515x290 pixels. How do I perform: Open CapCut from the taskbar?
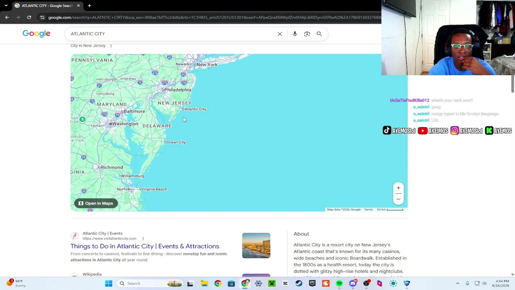coord(285,283)
